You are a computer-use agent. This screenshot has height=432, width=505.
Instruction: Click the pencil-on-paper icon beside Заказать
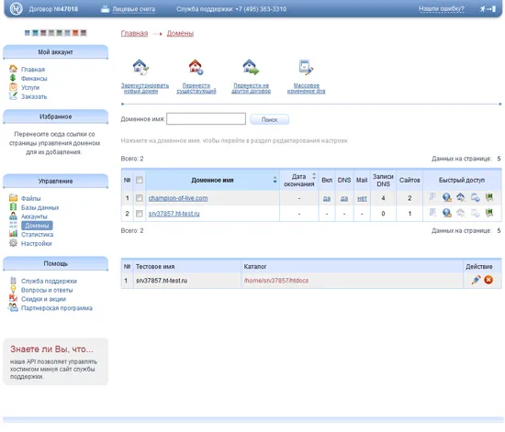[x=13, y=96]
